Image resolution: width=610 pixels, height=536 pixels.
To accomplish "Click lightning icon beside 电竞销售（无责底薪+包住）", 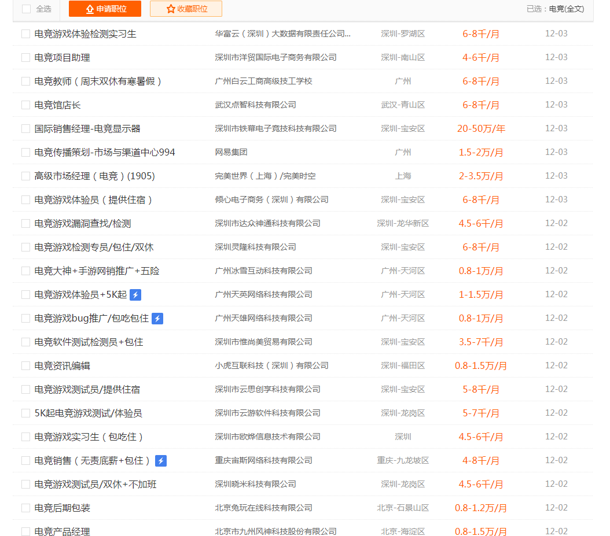I will click(161, 461).
